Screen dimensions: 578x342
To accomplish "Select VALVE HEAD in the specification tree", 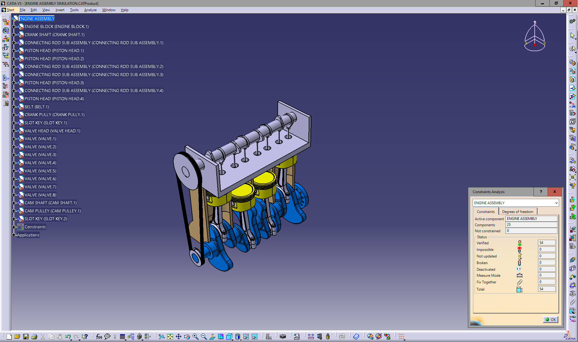I will coord(52,131).
